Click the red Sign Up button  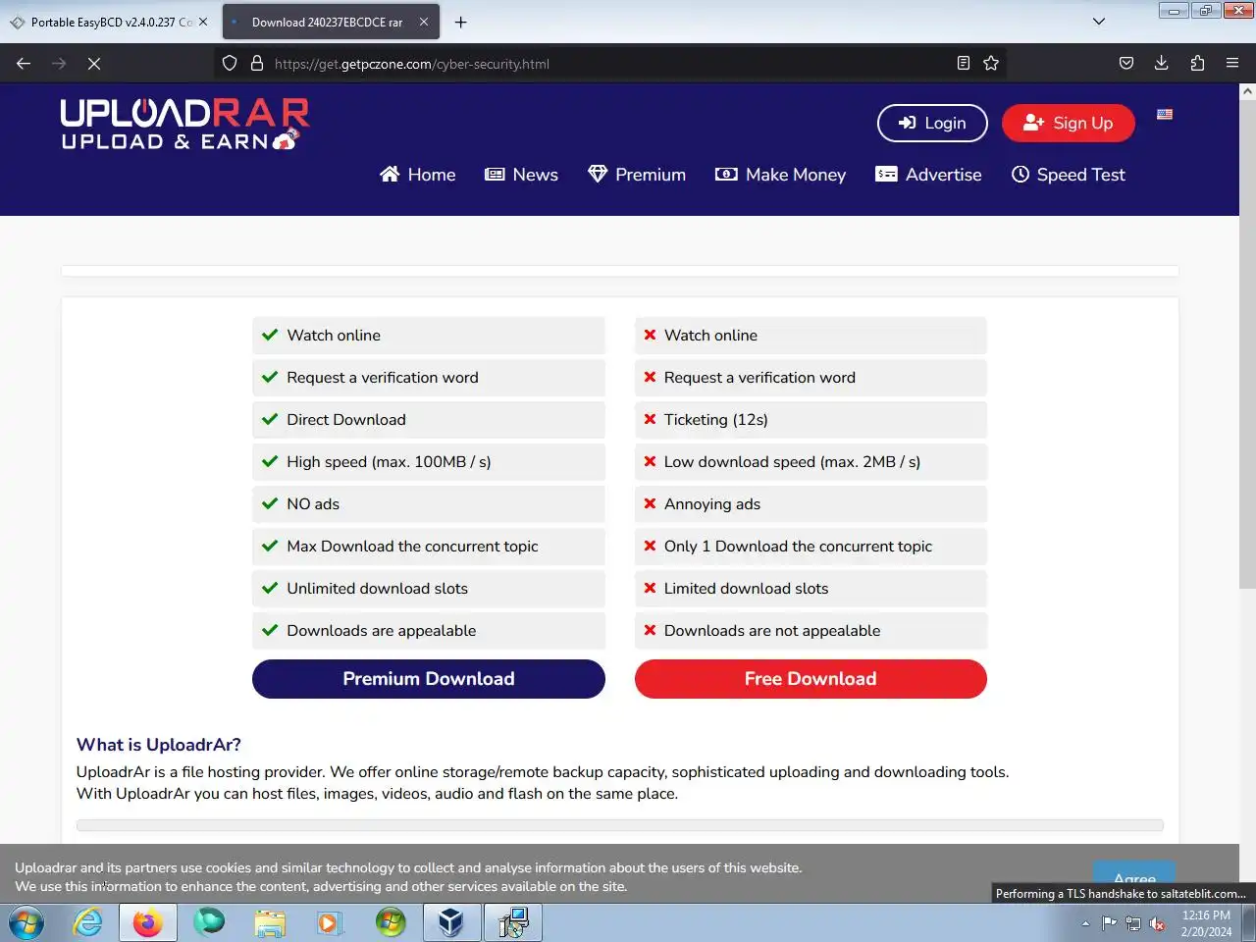click(1069, 123)
